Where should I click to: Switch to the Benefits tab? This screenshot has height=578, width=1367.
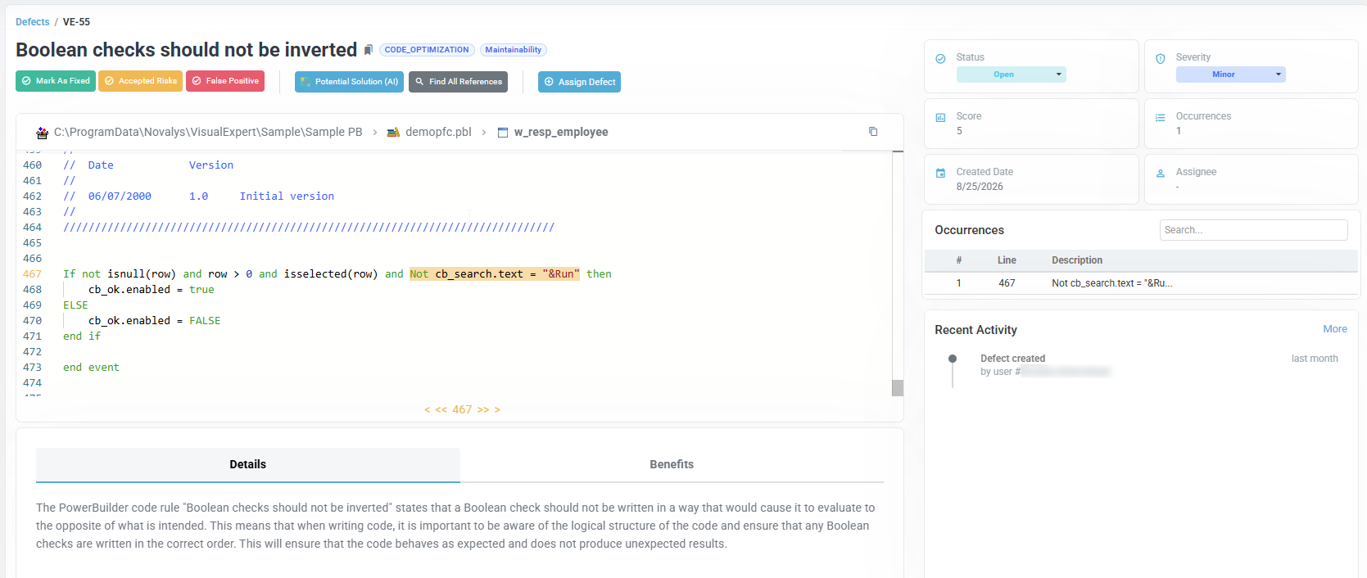pos(672,464)
